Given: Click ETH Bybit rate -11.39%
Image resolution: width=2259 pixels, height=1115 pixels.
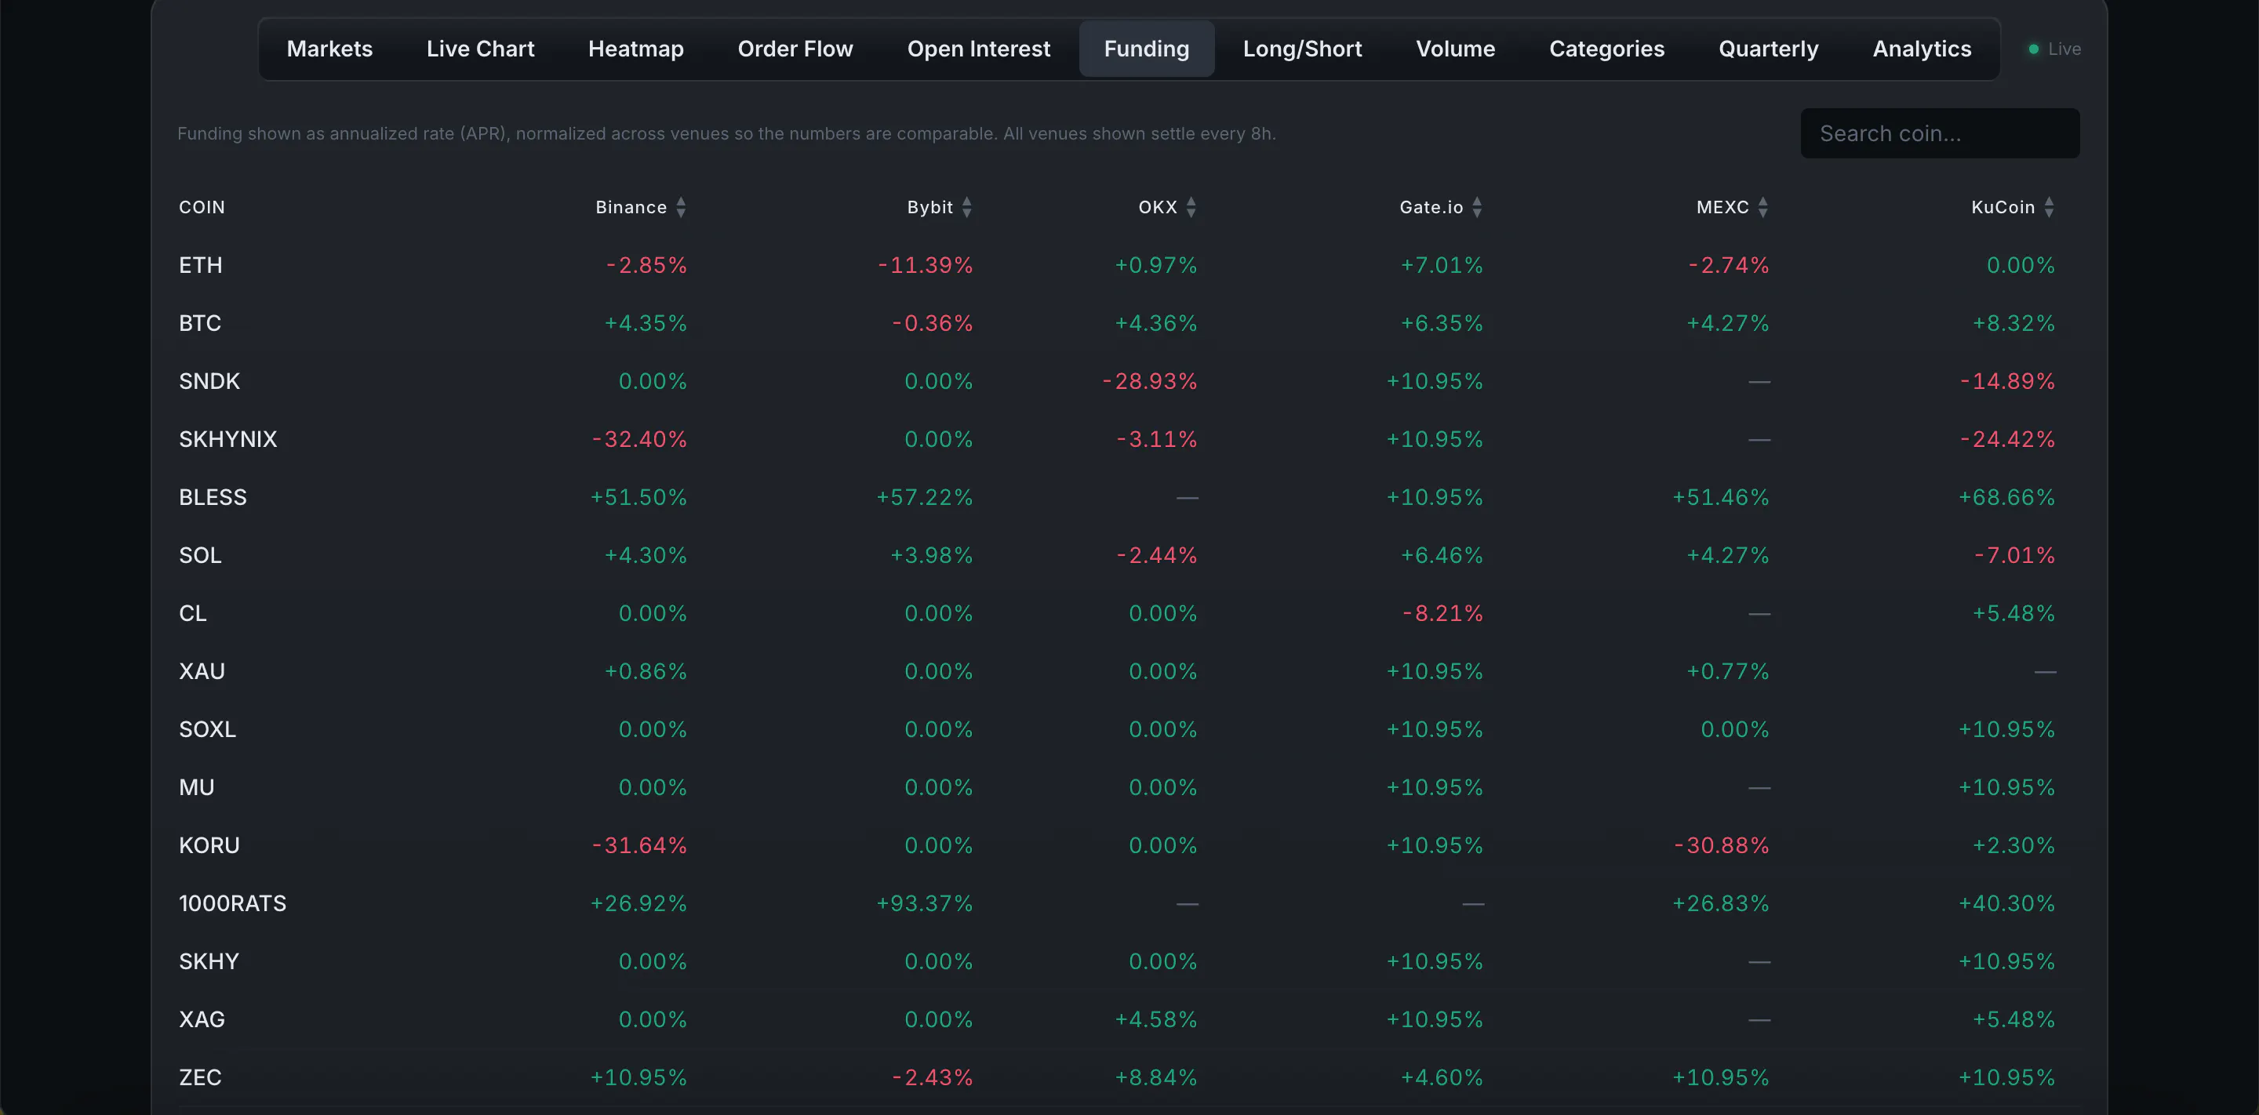Looking at the screenshot, I should click(x=926, y=265).
